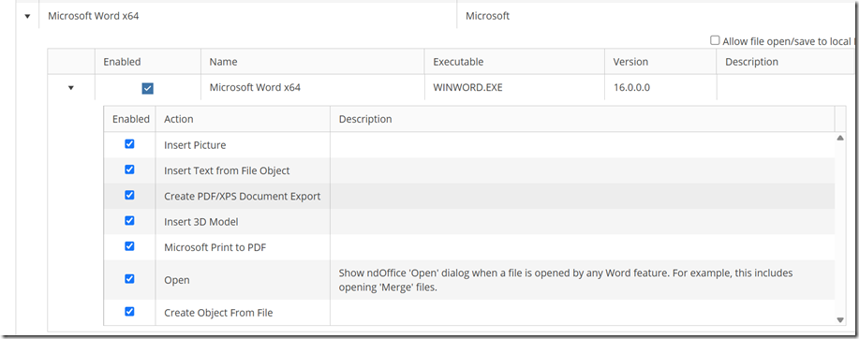Disable Create Object From File action
Screen dimensions: 859x339
129,312
